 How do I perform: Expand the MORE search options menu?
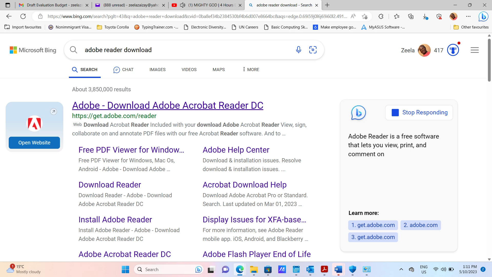pos(251,70)
